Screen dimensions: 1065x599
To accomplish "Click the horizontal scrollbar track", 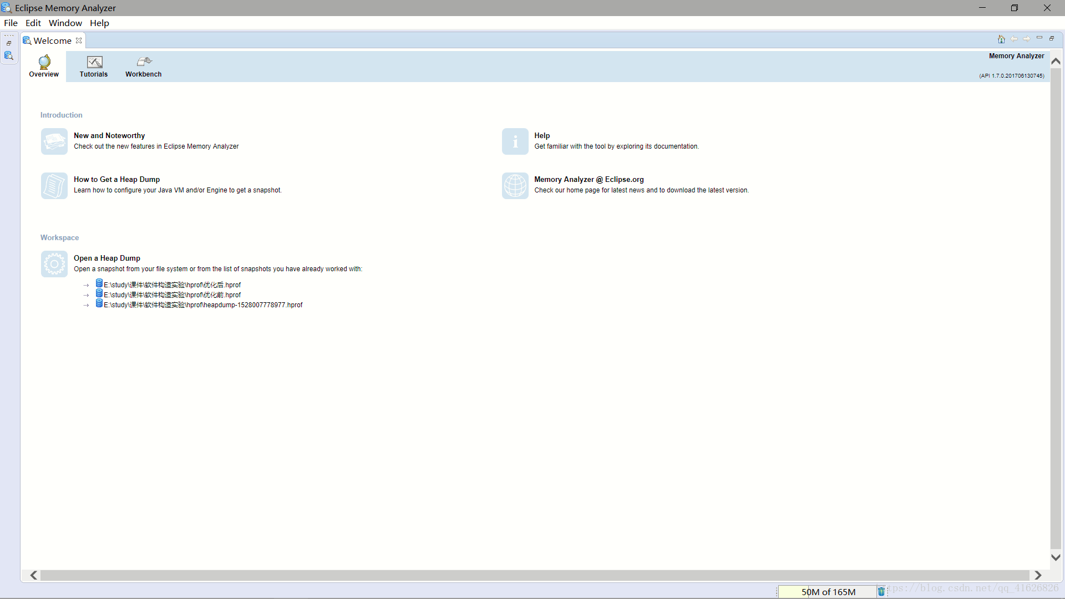I will coord(535,575).
